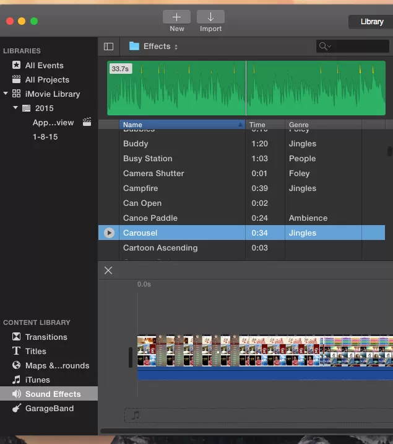Viewport: 393px width, 444px height.
Task: Sort by the Genre column header
Action: (323, 125)
